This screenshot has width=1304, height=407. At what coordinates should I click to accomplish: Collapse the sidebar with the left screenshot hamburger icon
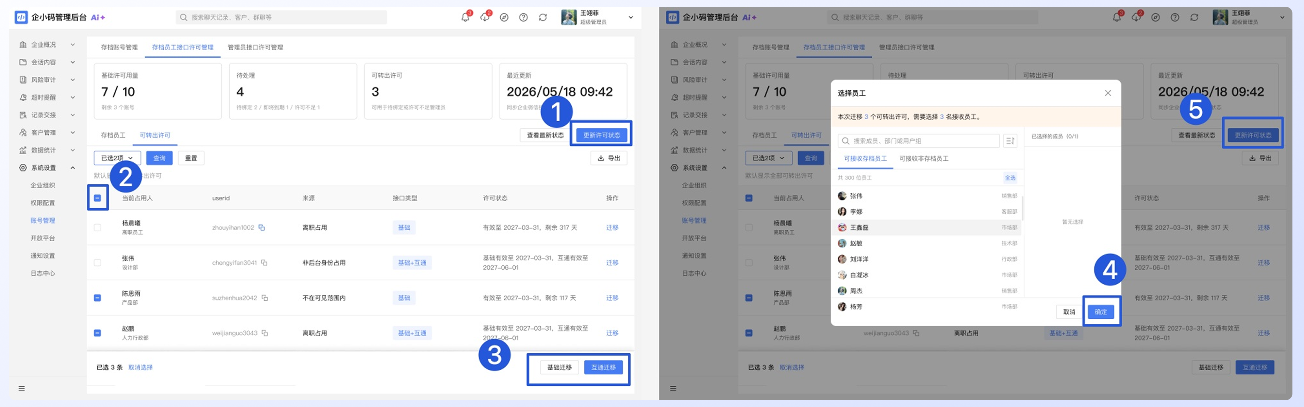point(22,388)
